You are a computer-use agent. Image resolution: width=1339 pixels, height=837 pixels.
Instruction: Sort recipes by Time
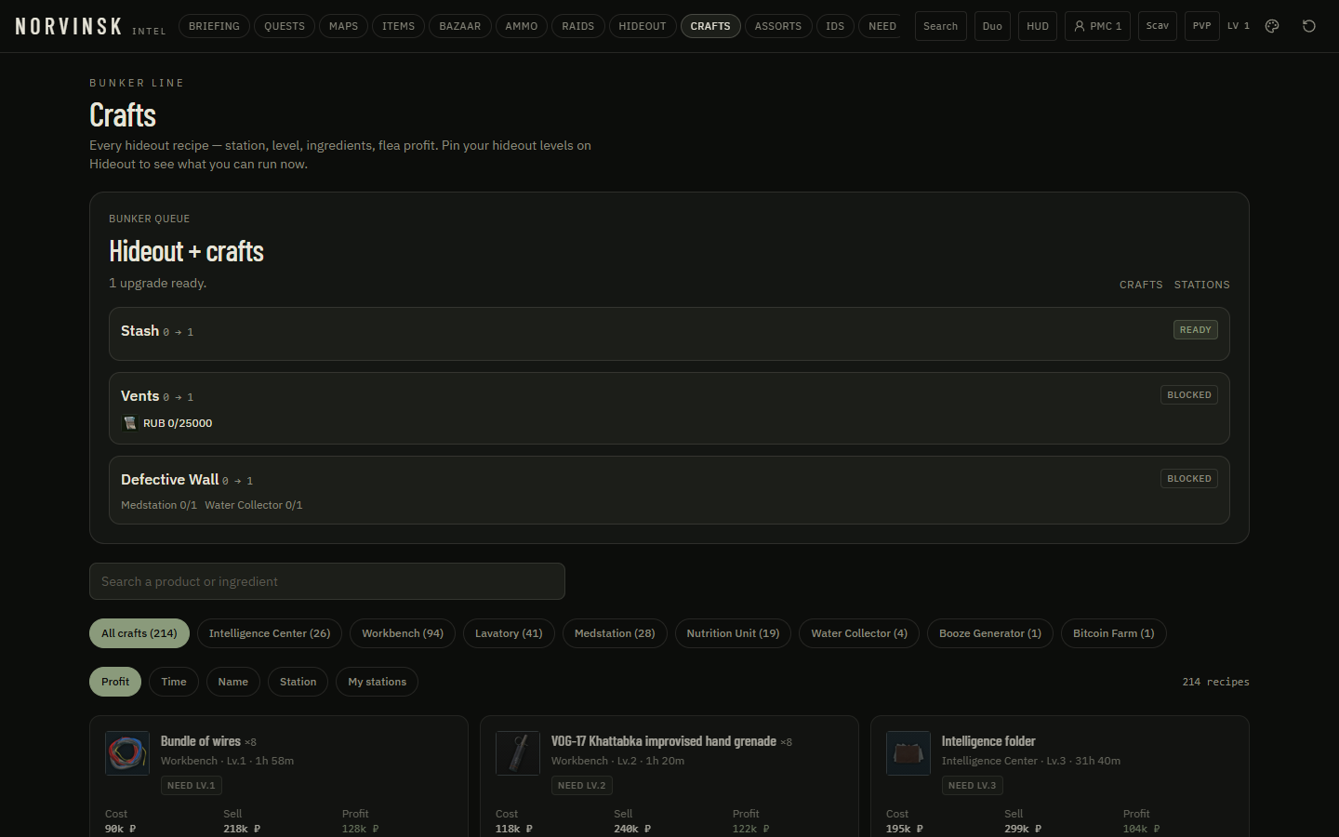[x=174, y=682]
